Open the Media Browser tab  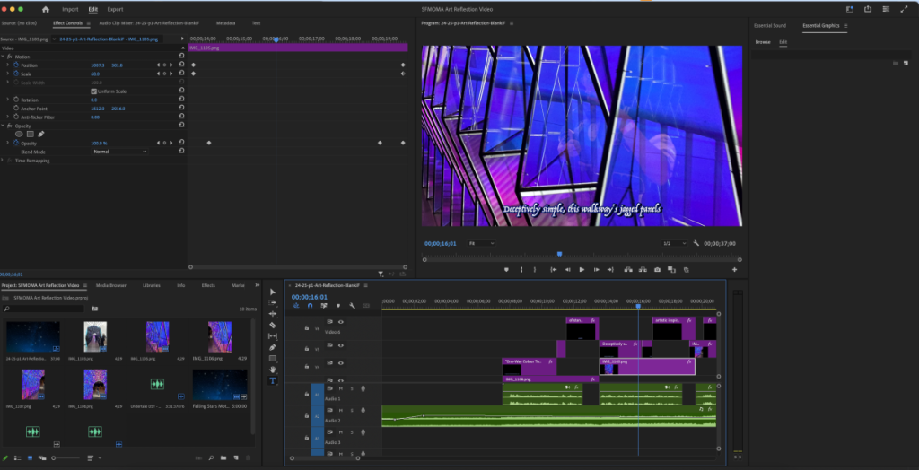coord(110,285)
